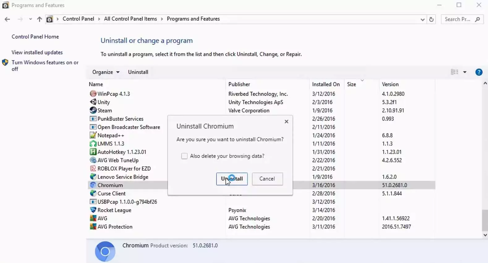Open the Organize dropdown

[106, 72]
